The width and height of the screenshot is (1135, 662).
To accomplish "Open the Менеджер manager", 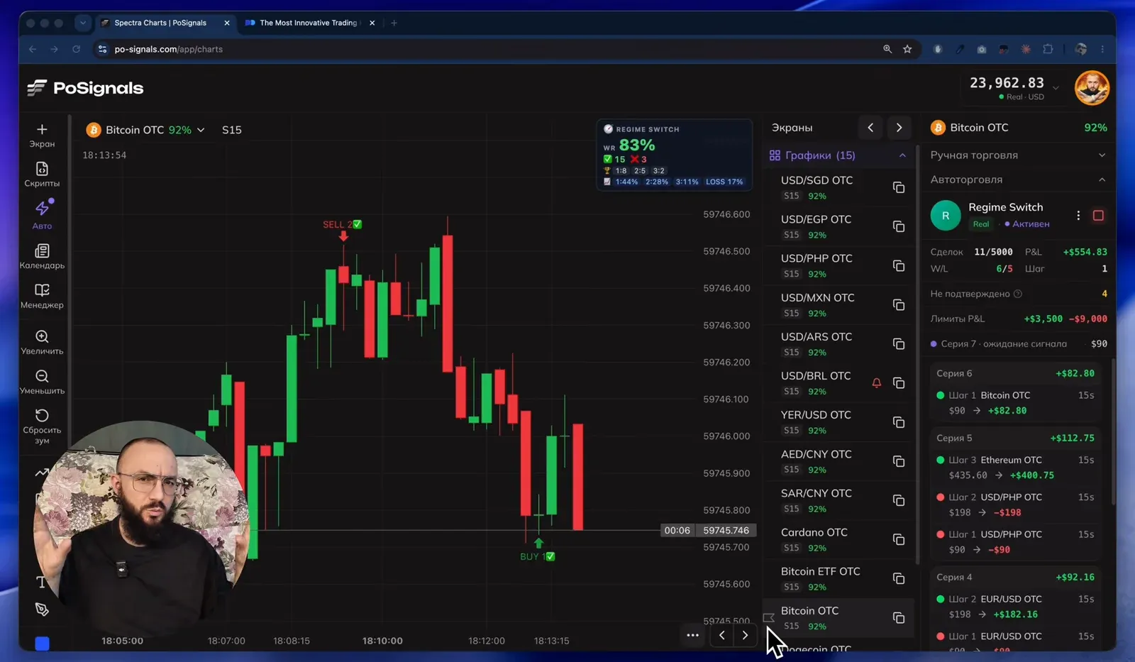I will coord(42,296).
